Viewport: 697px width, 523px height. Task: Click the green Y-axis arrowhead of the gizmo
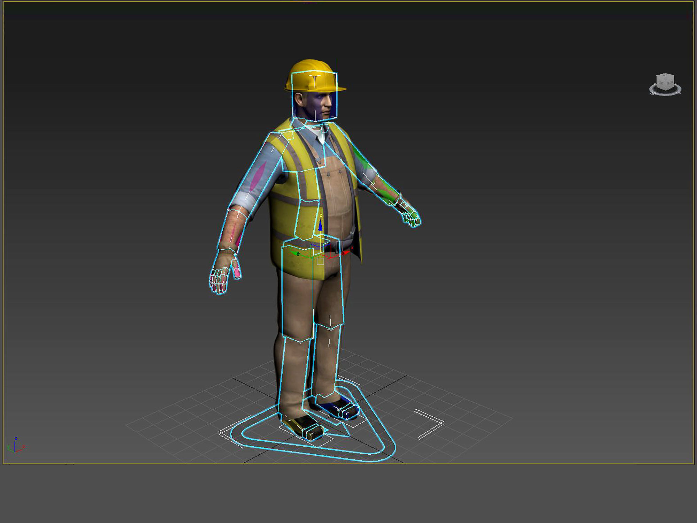[x=296, y=253]
